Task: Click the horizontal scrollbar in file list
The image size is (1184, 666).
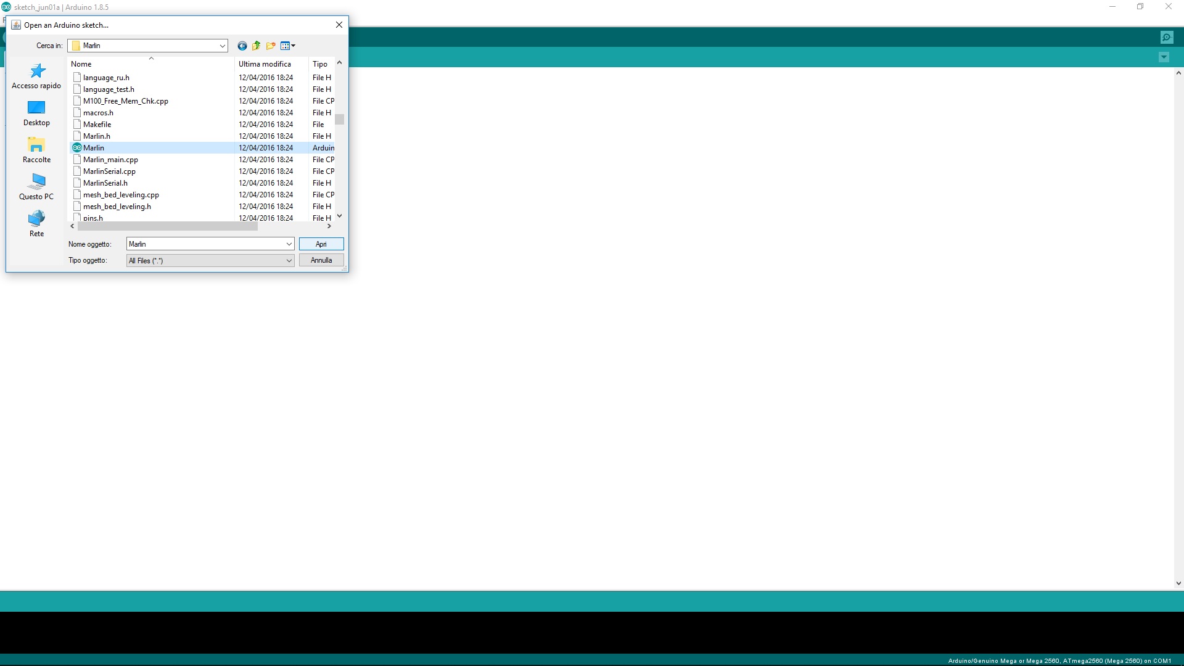Action: 167,226
